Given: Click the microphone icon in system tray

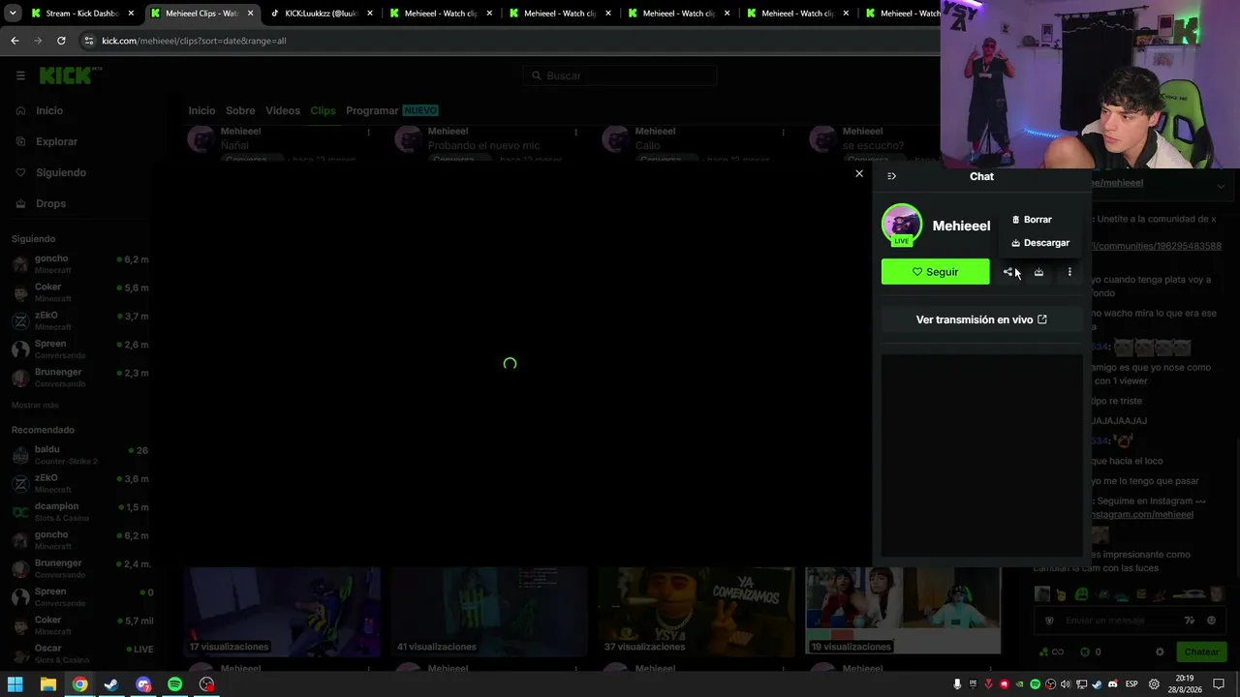Looking at the screenshot, I should 957,684.
